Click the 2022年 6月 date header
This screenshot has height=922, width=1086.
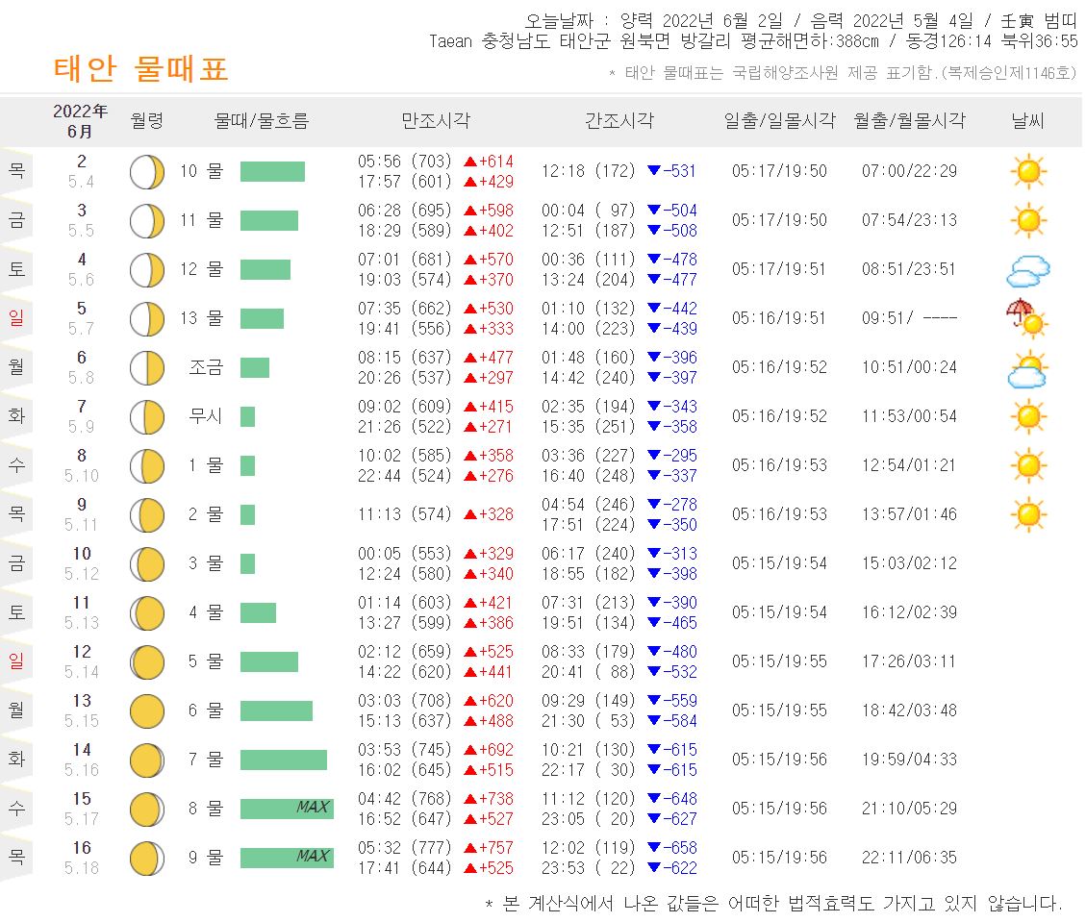(80, 119)
